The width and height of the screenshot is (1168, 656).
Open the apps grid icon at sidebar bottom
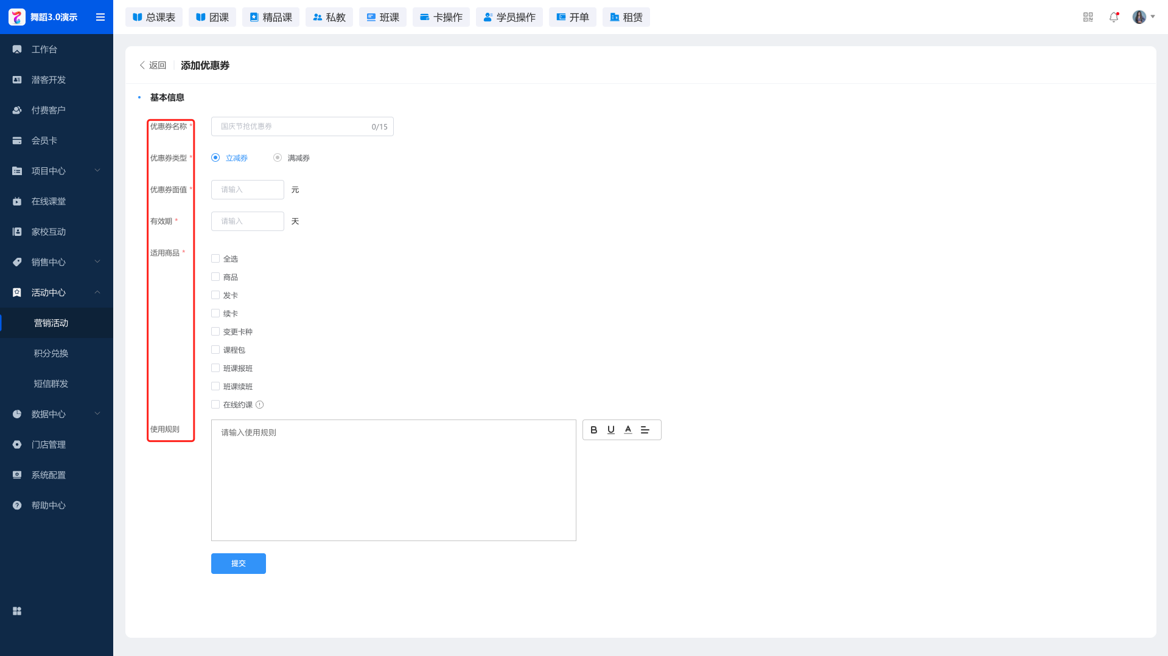[17, 611]
